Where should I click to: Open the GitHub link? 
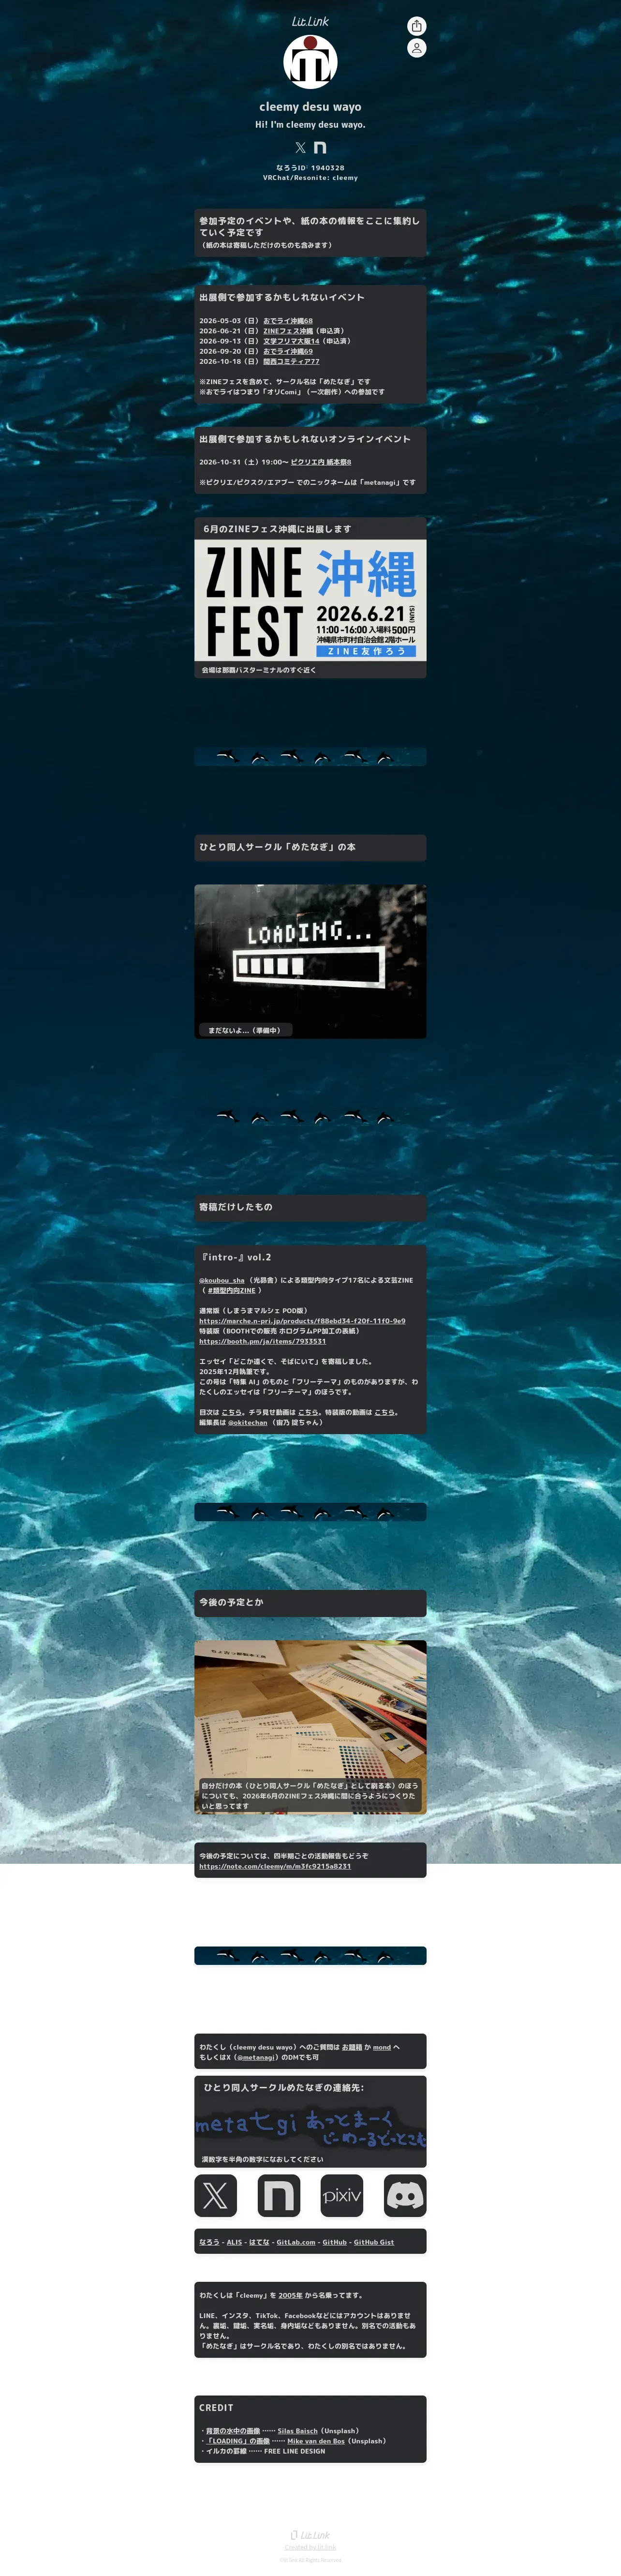(x=334, y=2242)
